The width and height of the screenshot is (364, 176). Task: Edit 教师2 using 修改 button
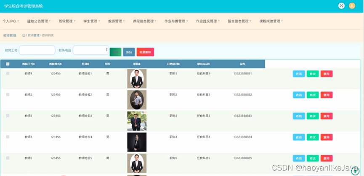[313, 95]
